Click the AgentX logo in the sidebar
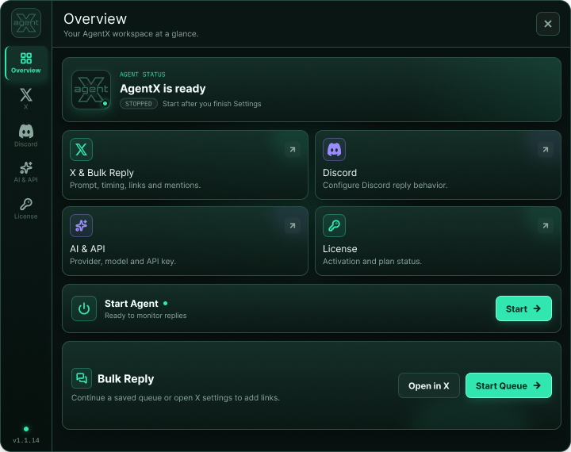The width and height of the screenshot is (571, 452). click(26, 23)
